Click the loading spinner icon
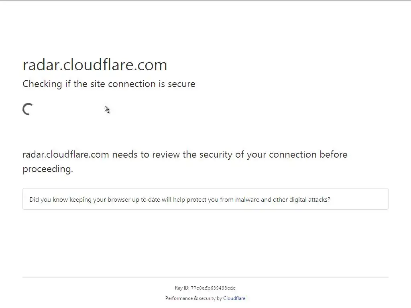 point(28,109)
